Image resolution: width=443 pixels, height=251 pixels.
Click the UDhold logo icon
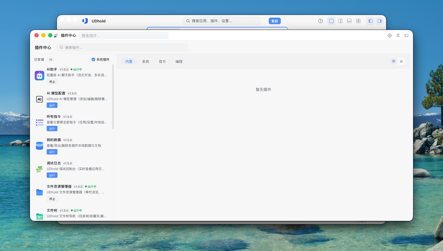pyautogui.click(x=85, y=21)
